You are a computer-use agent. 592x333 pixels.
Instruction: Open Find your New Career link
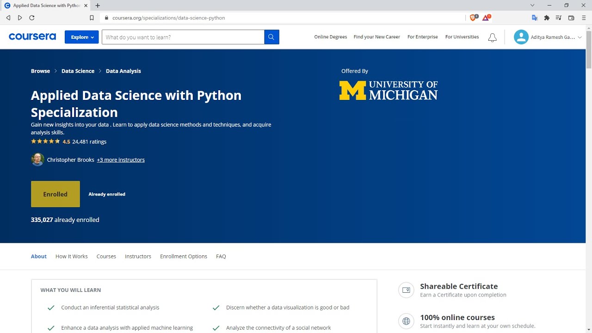coord(377,37)
